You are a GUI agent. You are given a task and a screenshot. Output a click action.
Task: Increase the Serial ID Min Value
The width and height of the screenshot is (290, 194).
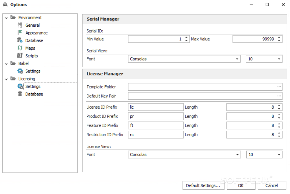186,37
